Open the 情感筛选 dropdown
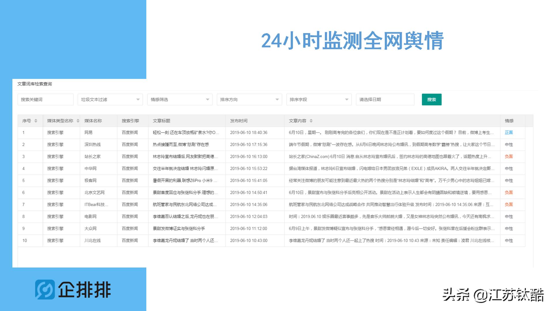 click(180, 99)
